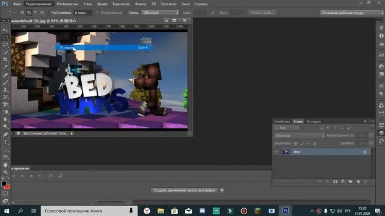
Task: Open layer filter Вид dropdown
Action: [287, 128]
